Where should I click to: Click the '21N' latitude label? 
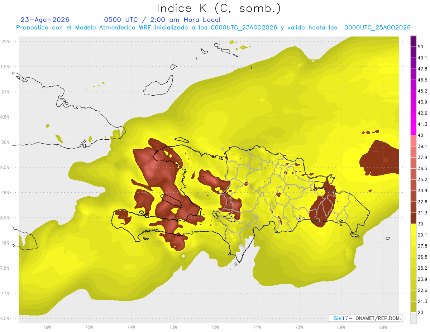coord(5,92)
